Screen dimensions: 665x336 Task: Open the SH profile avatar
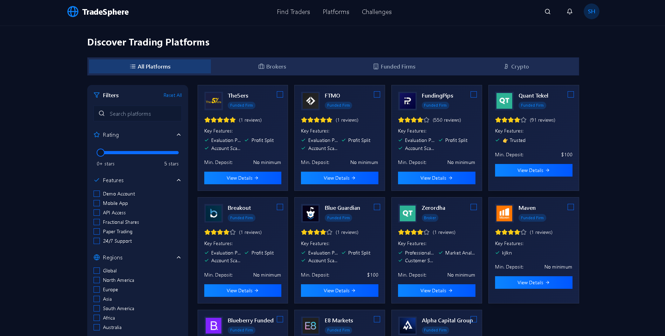click(x=591, y=12)
